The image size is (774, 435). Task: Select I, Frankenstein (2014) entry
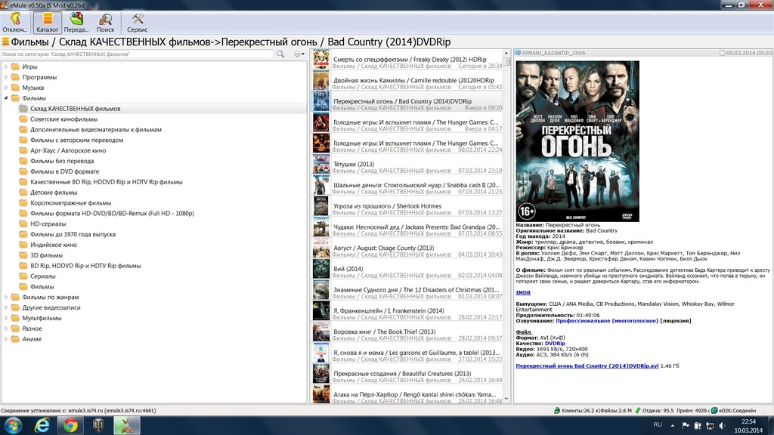pyautogui.click(x=407, y=311)
